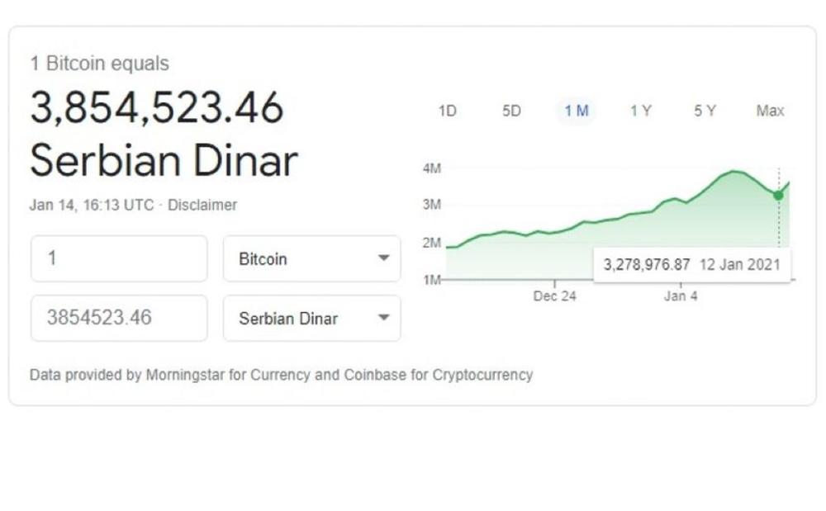
Task: Click the Bitcoin amount input field
Action: pos(118,258)
